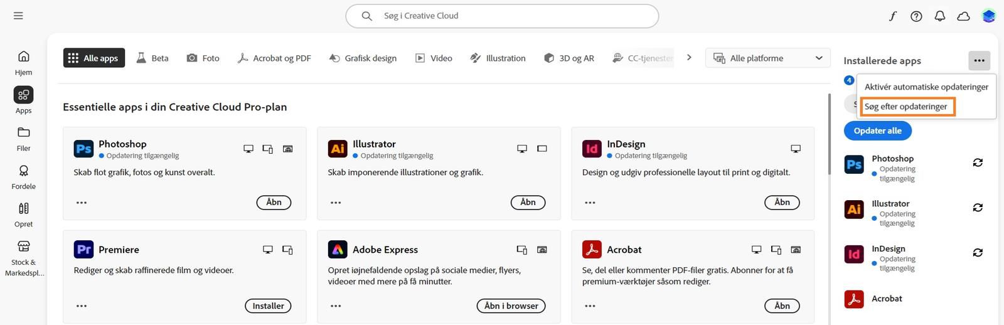1004x325 pixels.
Task: Open Opret in sidebar
Action: [x=23, y=215]
